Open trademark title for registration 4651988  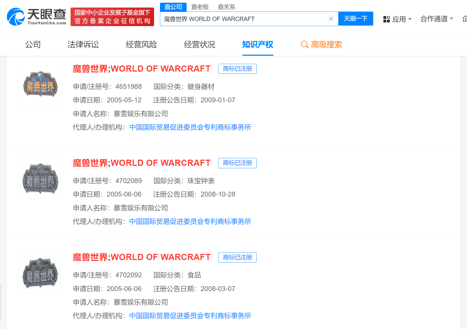[x=142, y=69]
